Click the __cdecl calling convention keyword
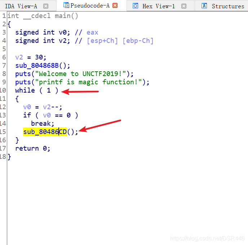 [37, 16]
